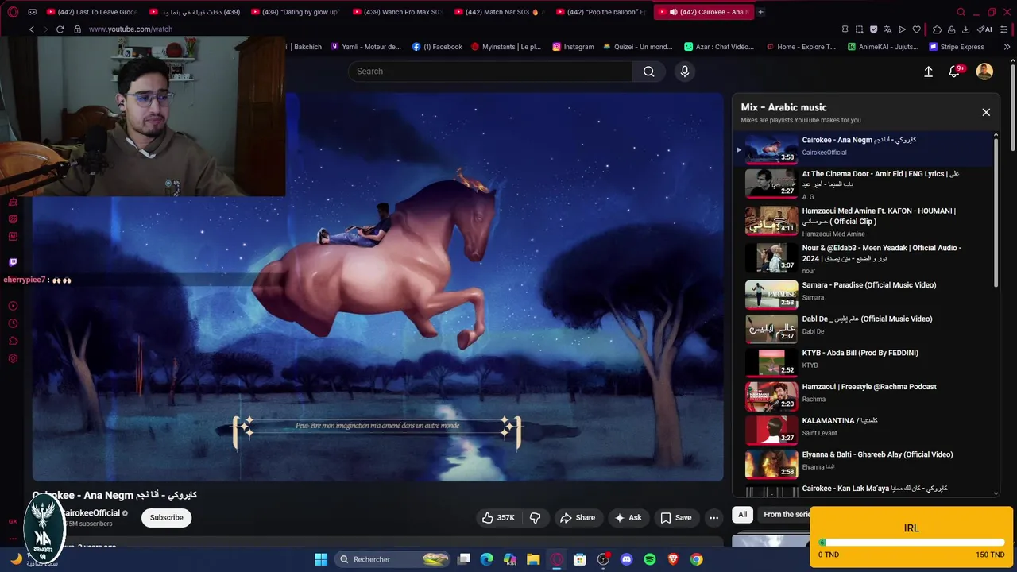Open Brave browser from taskbar
1017x572 pixels.
click(673, 559)
